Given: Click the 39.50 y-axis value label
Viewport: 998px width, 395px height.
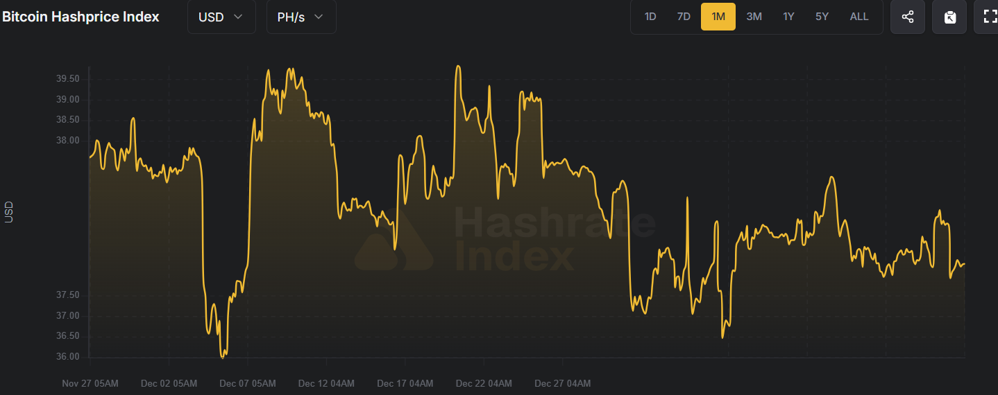Looking at the screenshot, I should [x=68, y=79].
